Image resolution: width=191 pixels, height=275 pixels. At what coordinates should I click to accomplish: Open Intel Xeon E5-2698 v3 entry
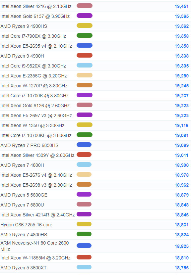[x=36, y=185]
